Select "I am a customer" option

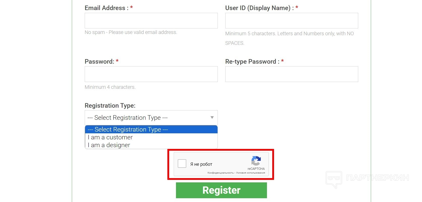tap(110, 137)
